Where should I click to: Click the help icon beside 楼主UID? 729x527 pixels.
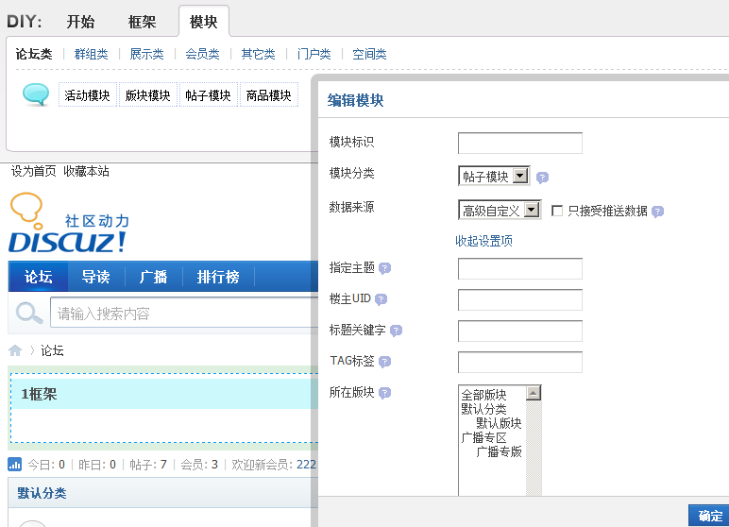(x=381, y=299)
